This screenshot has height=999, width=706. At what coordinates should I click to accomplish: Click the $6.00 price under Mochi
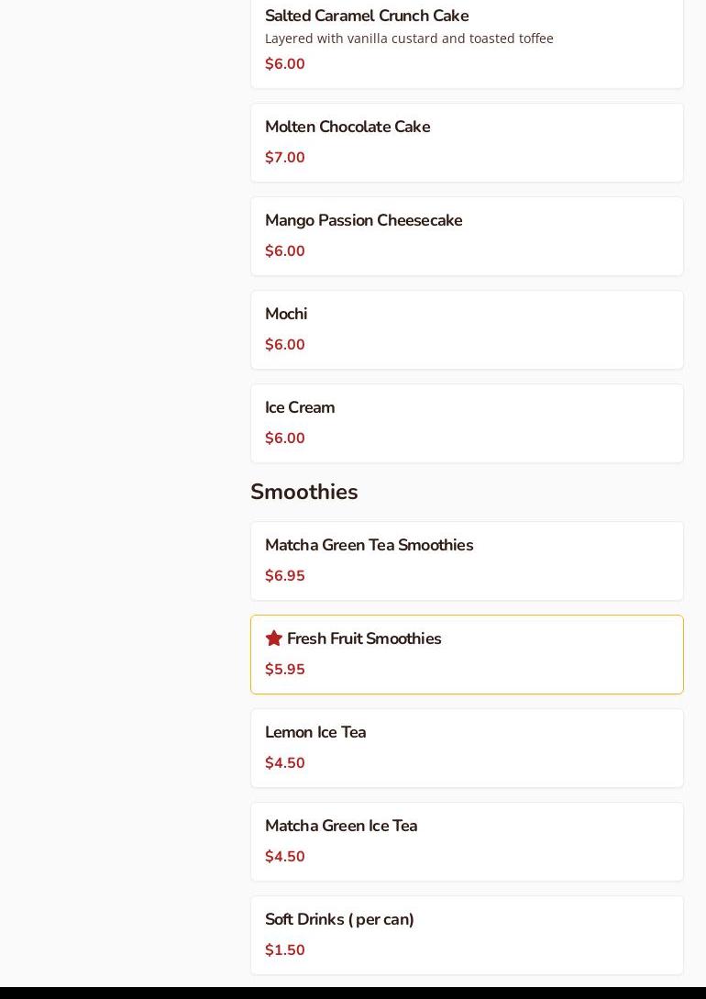pyautogui.click(x=285, y=345)
